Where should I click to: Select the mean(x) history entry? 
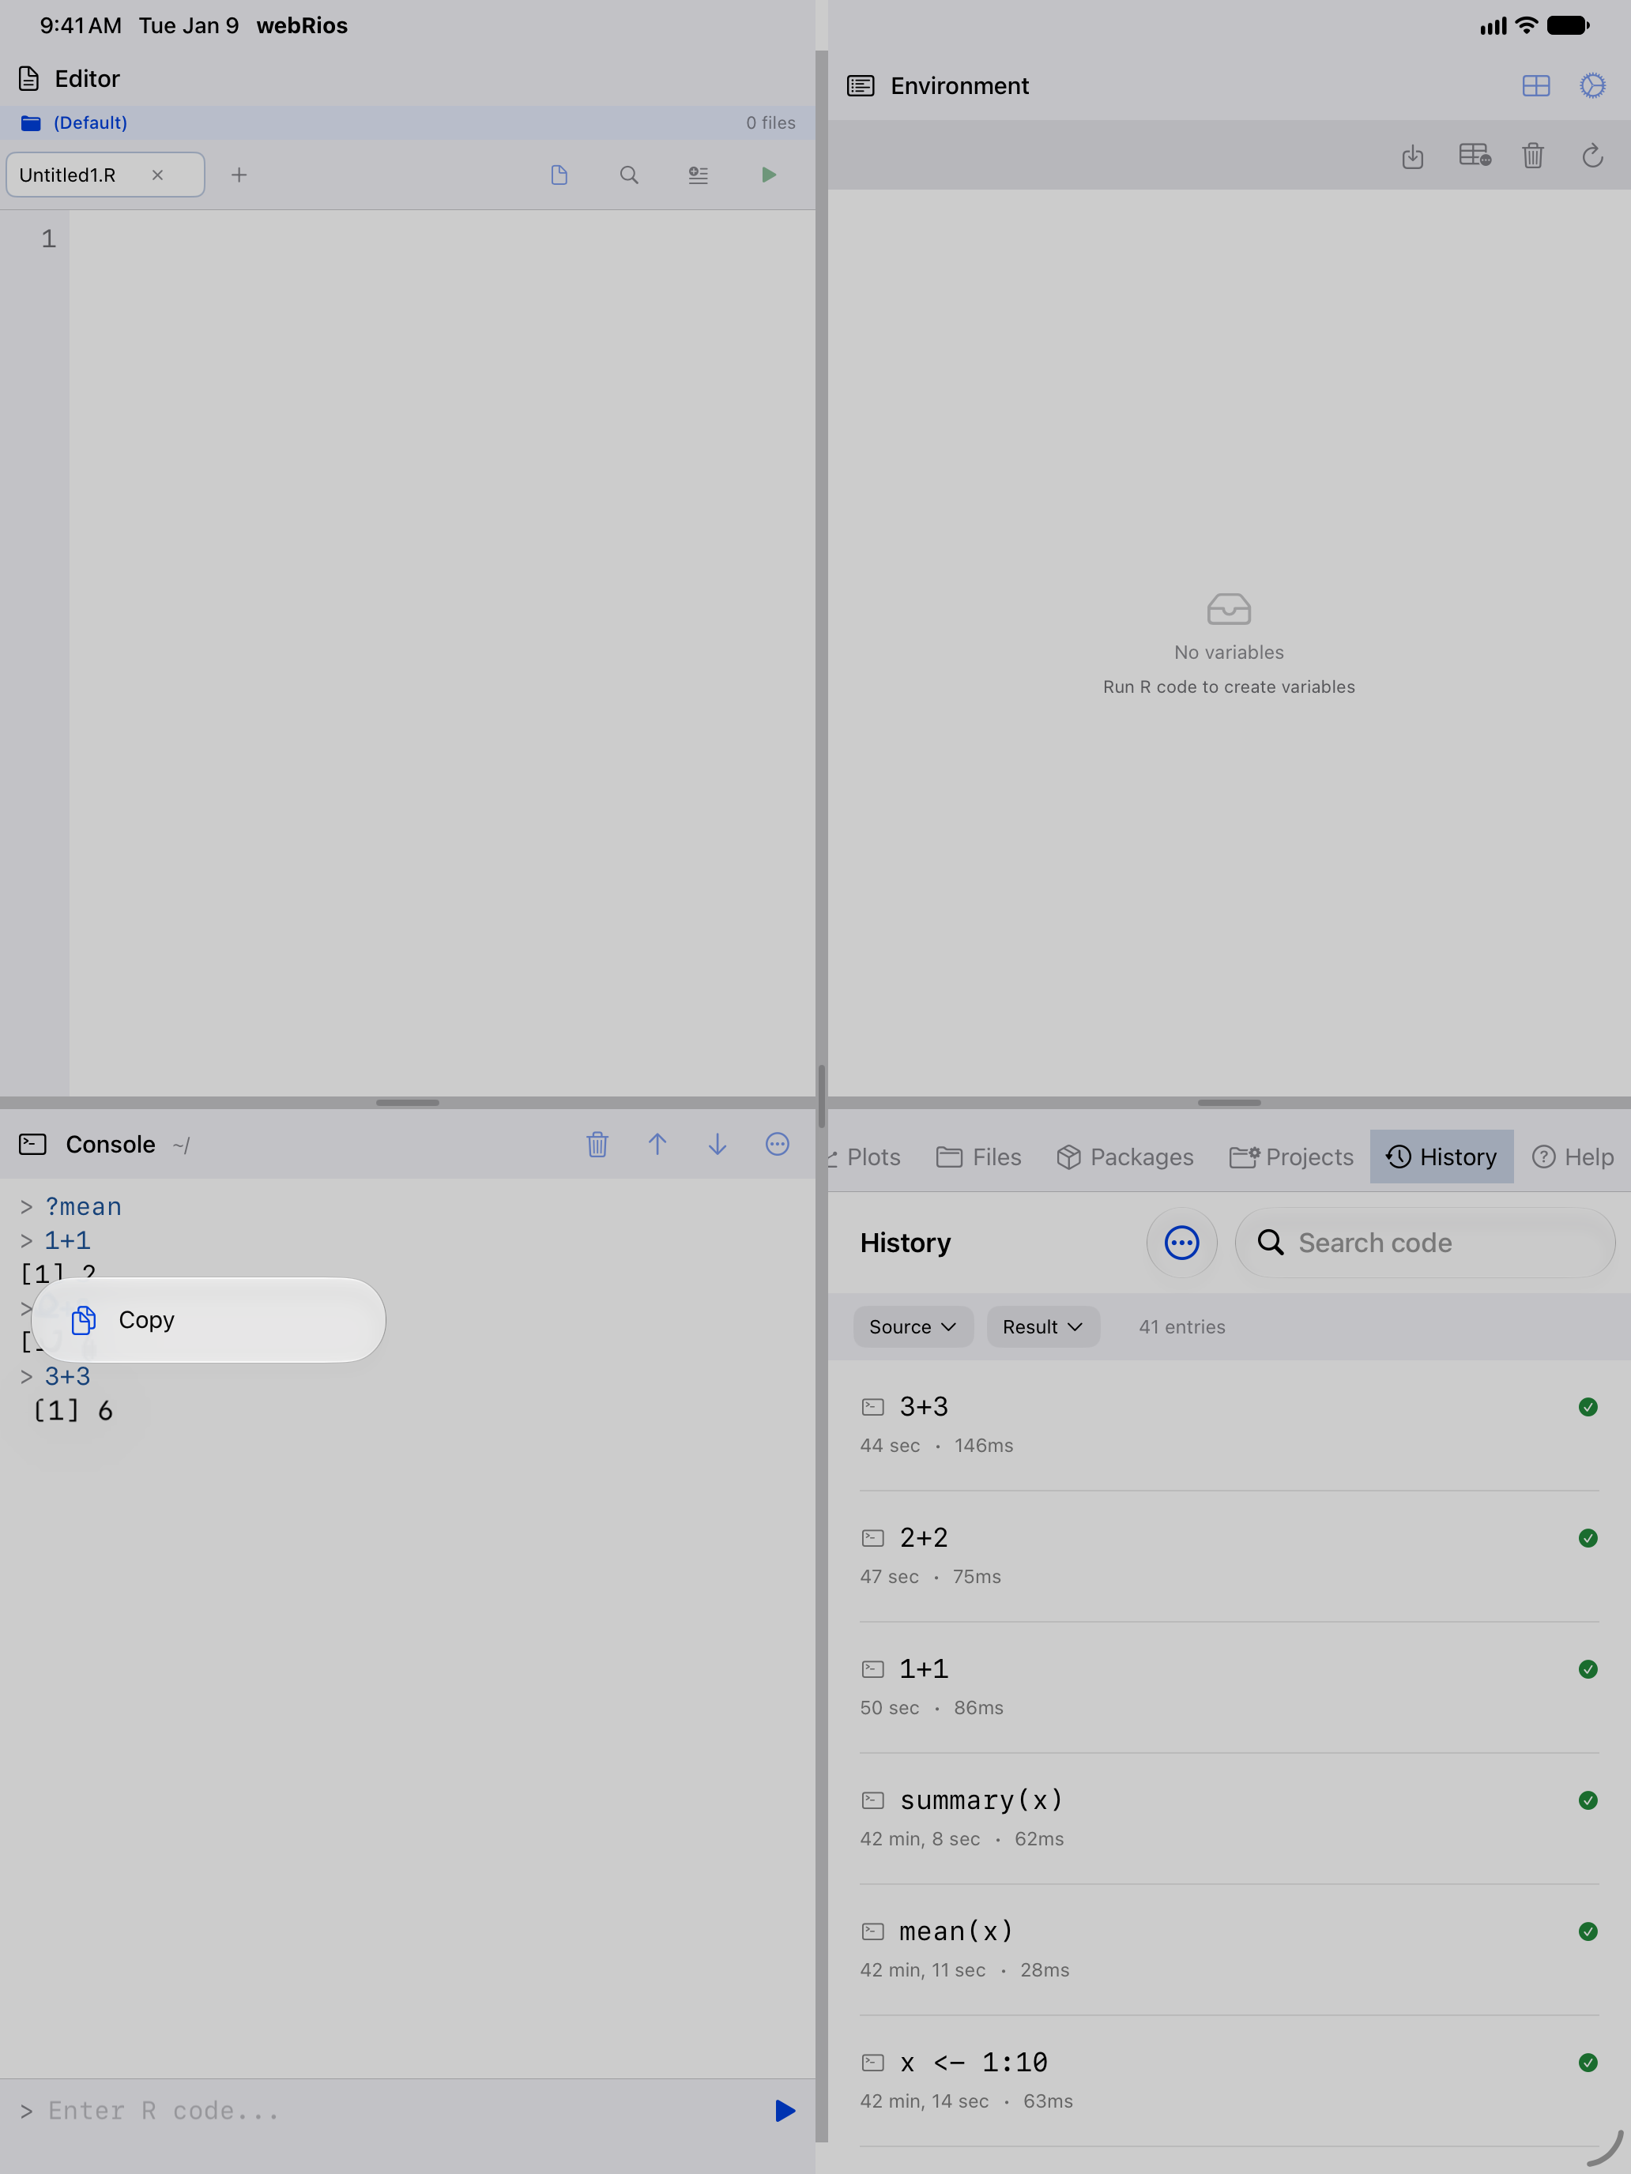[1229, 1950]
